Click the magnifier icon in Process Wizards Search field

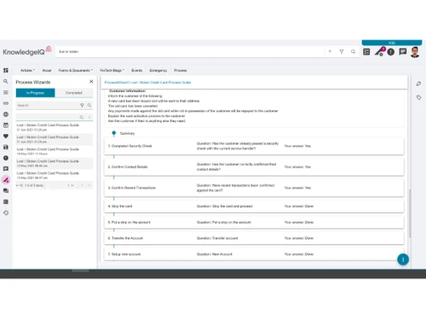click(x=89, y=105)
